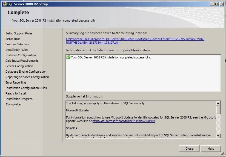Select the Feature Selection step
The height and width of the screenshot is (157, 226).
[17, 44]
